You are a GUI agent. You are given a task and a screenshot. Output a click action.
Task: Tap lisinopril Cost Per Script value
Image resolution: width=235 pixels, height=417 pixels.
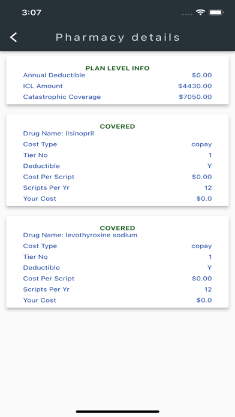coord(202,177)
